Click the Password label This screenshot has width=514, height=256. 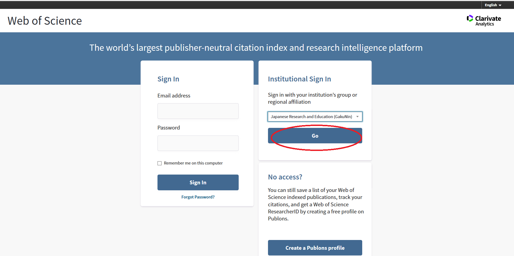tap(169, 128)
